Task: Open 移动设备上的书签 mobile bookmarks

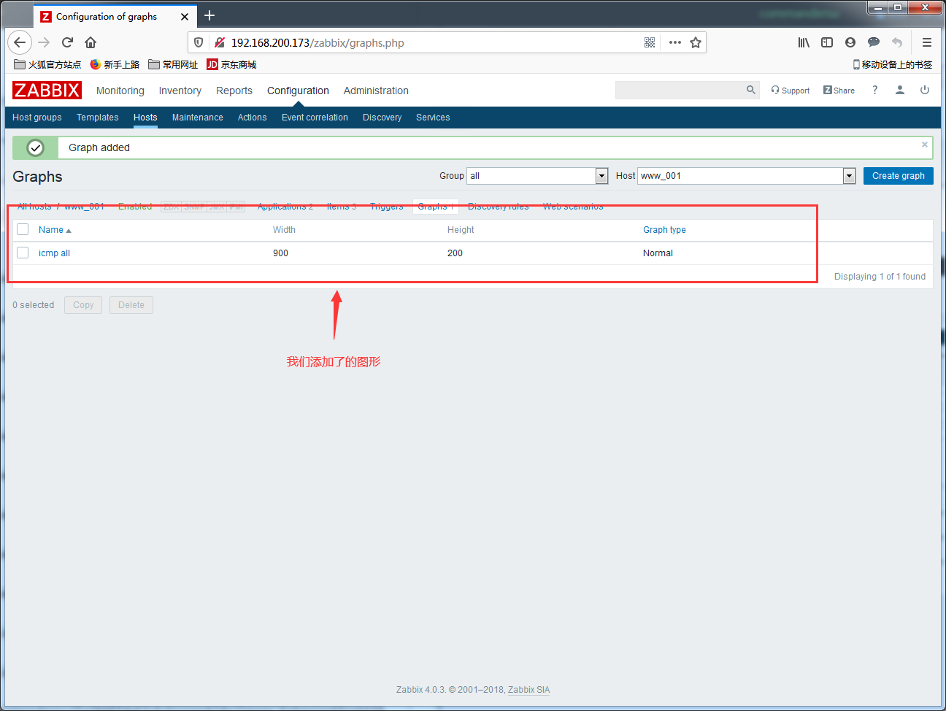Action: 893,64
